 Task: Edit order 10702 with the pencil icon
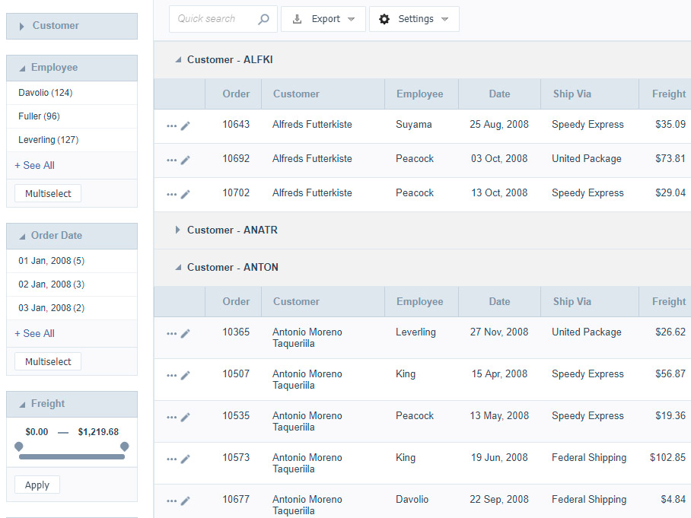(x=185, y=194)
